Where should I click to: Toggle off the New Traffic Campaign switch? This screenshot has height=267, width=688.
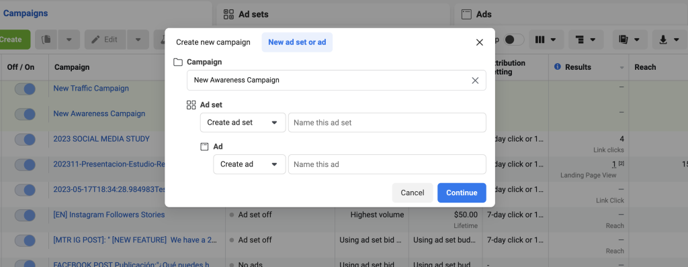point(25,89)
